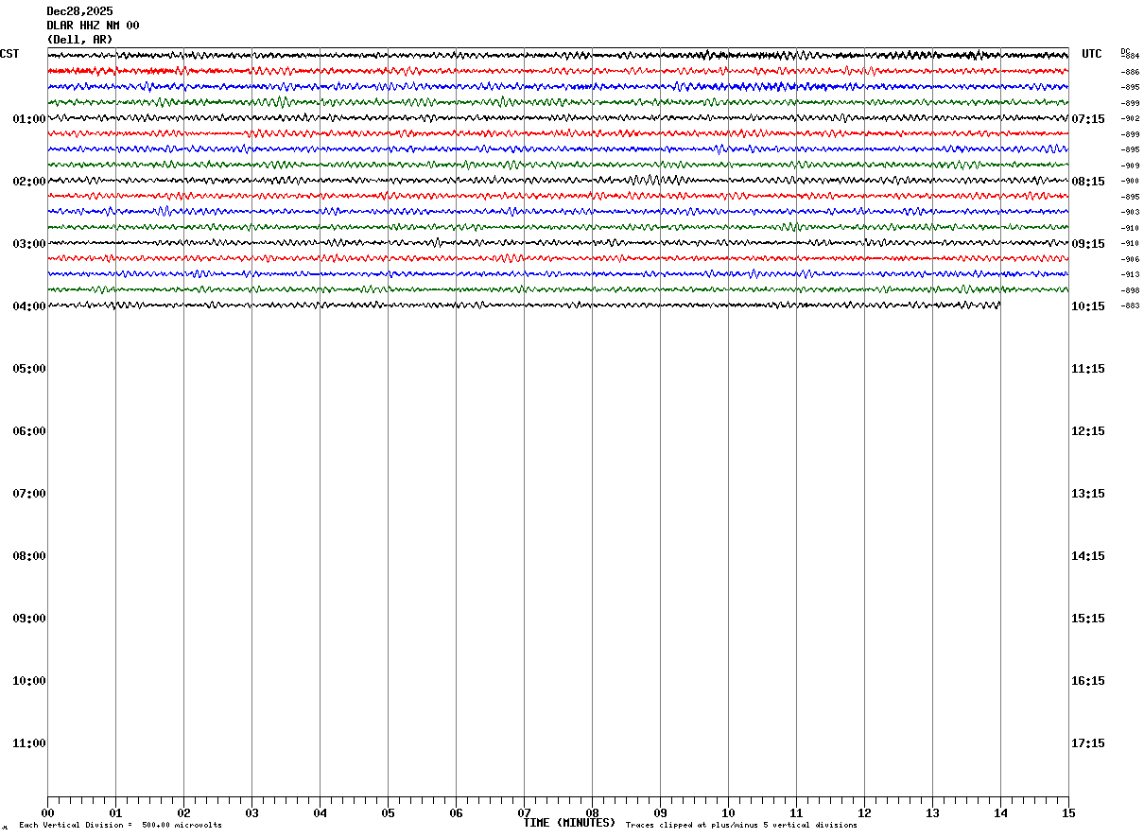Click minute label 10 on time axis
Screen dimensions: 1144x838
tap(728, 813)
